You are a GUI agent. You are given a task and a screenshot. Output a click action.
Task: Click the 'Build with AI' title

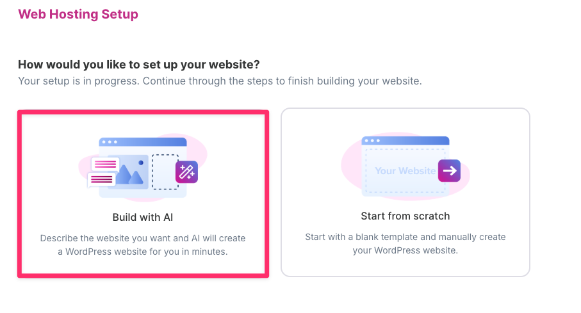pyautogui.click(x=143, y=218)
